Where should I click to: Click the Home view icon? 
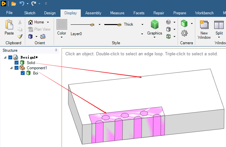click(31, 22)
